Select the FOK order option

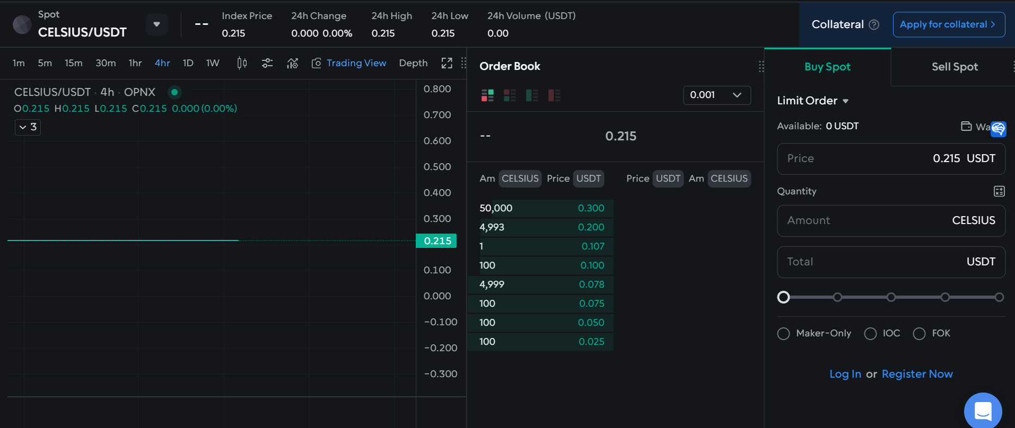click(919, 334)
